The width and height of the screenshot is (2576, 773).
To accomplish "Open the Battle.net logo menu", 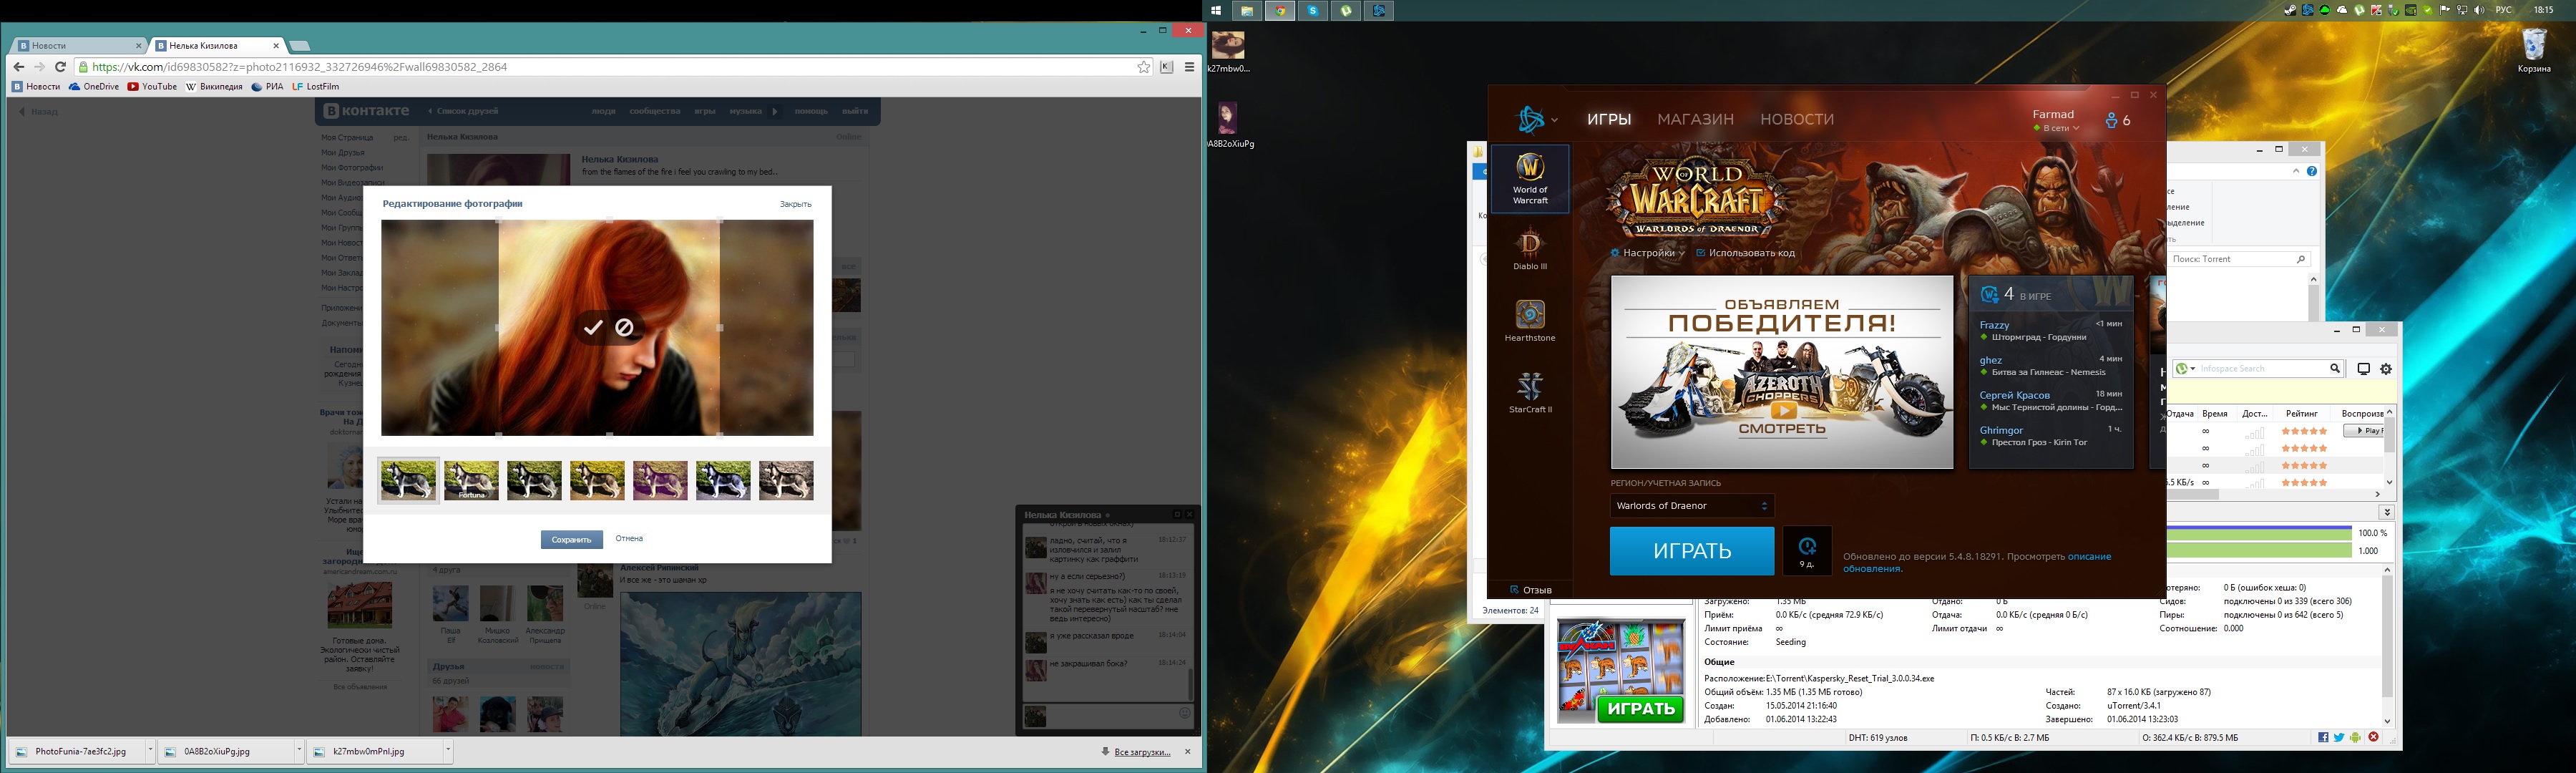I will (1537, 119).
